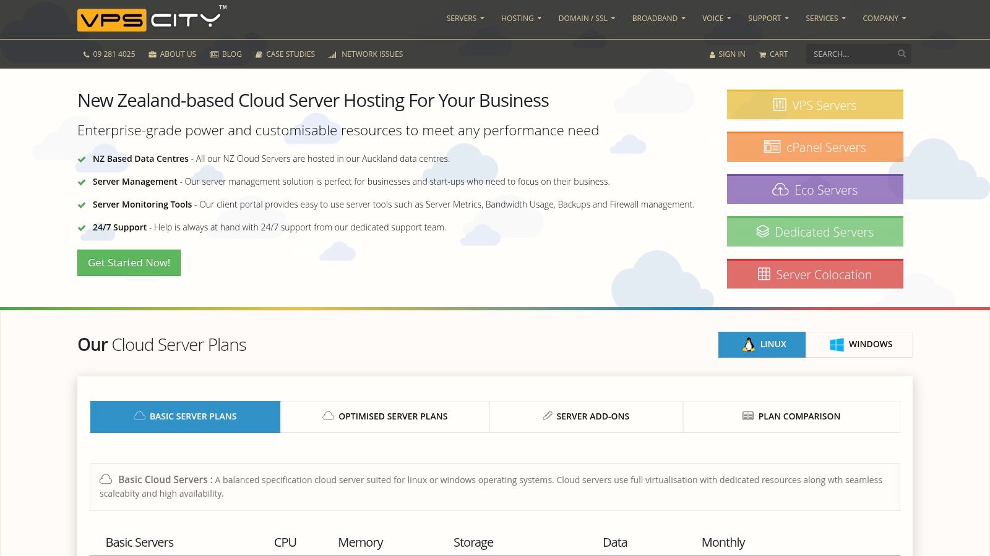This screenshot has width=990, height=556.
Task: Select the red Server Colocation tile
Action: tap(815, 274)
